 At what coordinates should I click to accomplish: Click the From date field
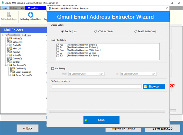tap(86, 74)
